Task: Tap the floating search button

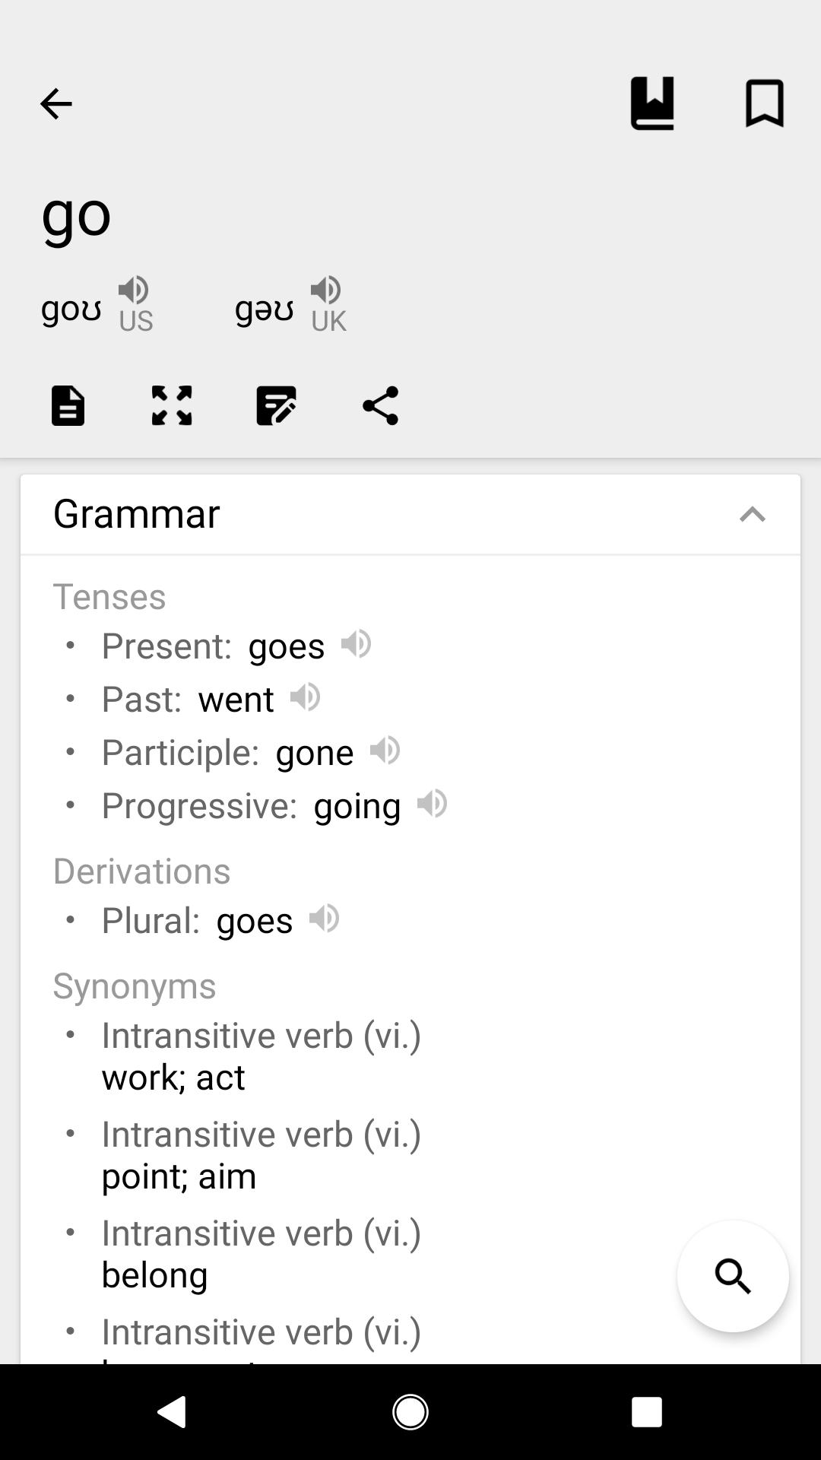Action: coord(733,1276)
